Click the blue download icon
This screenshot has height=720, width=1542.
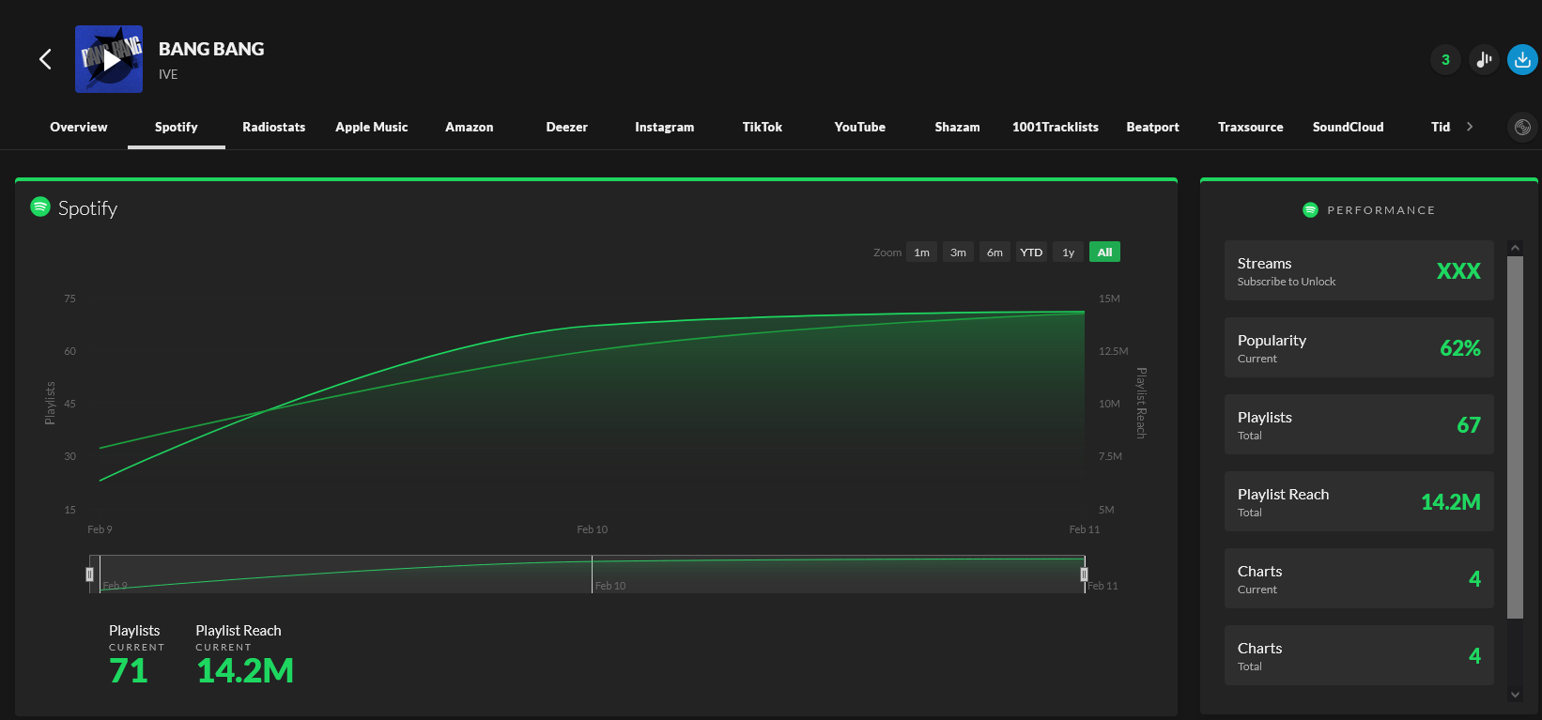1522,59
